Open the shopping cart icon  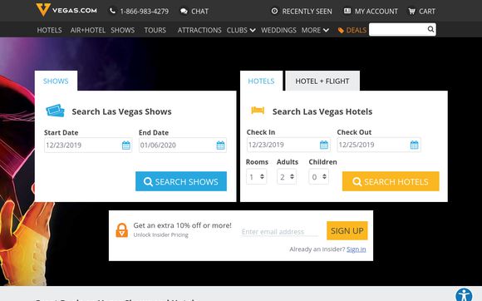411,12
